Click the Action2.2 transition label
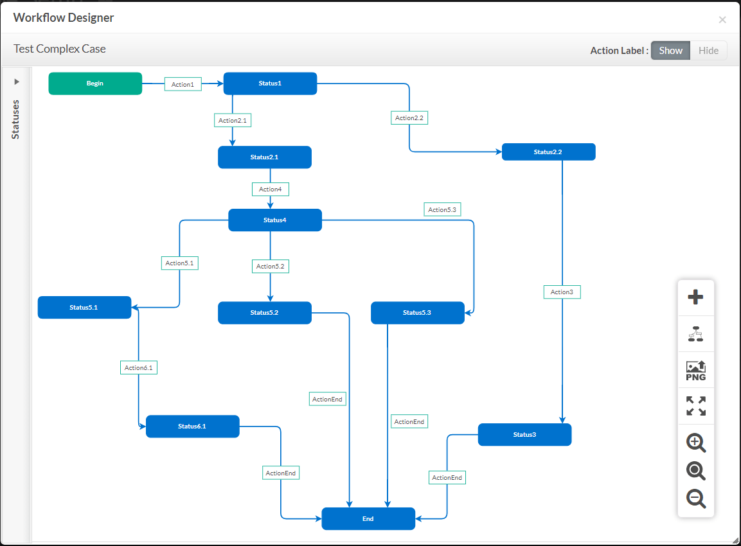This screenshot has width=741, height=546. [409, 118]
